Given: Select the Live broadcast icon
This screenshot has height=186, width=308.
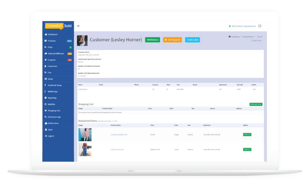Looking at the screenshot, I should pyautogui.click(x=45, y=73).
